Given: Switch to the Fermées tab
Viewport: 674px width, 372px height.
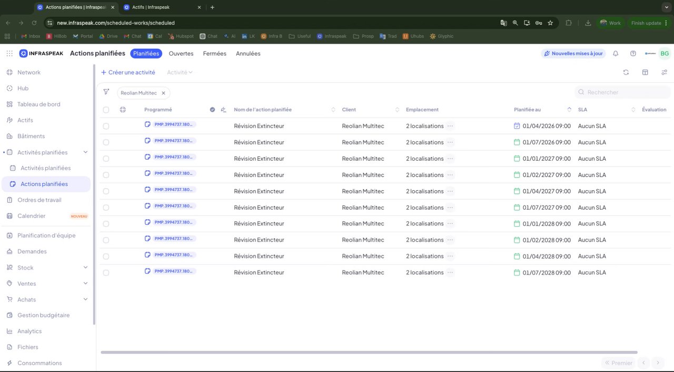Looking at the screenshot, I should (215, 54).
